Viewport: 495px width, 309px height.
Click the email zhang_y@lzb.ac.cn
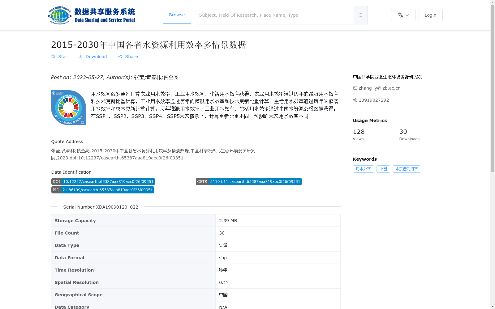[x=380, y=88]
